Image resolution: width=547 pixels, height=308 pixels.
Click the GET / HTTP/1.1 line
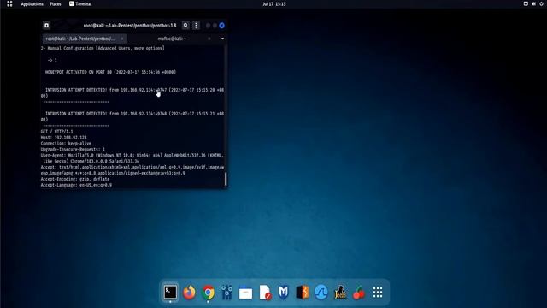tap(57, 132)
